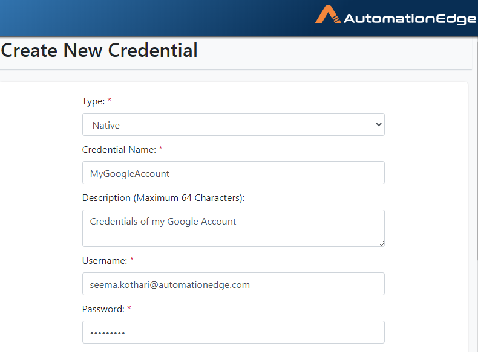Click the Create New Credential heading
478x352 pixels.
(99, 50)
